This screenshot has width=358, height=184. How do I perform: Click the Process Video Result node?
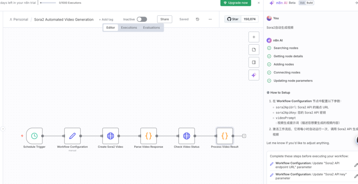click(x=225, y=136)
